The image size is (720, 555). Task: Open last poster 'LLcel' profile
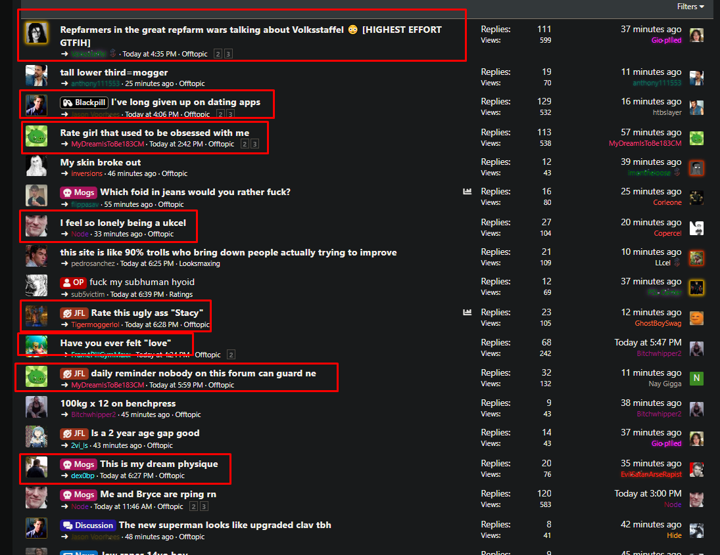point(663,263)
